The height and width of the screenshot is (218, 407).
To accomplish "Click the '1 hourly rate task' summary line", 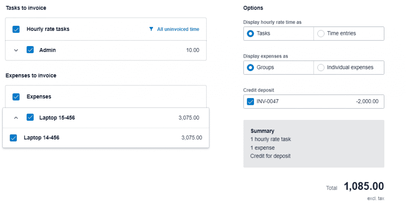I will 271,139.
